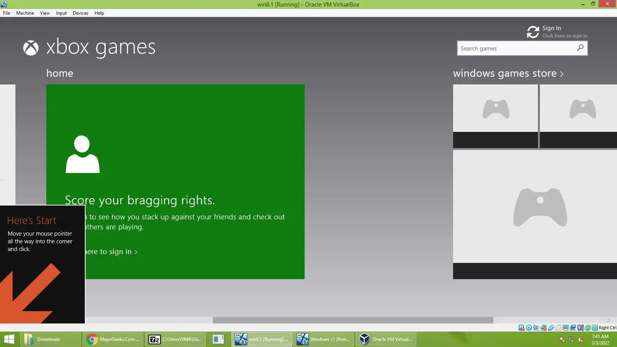Screen dimensions: 617x347
Task: Click the user profile silhouette icon
Action: click(x=83, y=154)
